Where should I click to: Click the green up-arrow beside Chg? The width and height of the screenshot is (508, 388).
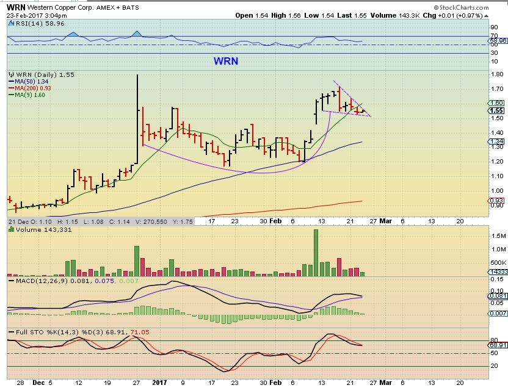[487, 16]
